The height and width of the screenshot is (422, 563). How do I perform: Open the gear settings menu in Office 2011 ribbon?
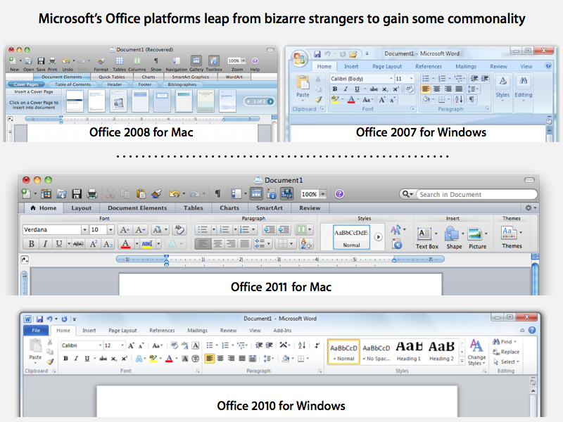(x=530, y=207)
